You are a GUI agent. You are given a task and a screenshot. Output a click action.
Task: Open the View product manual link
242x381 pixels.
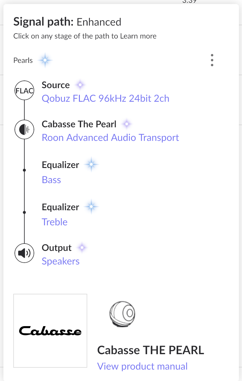click(142, 366)
